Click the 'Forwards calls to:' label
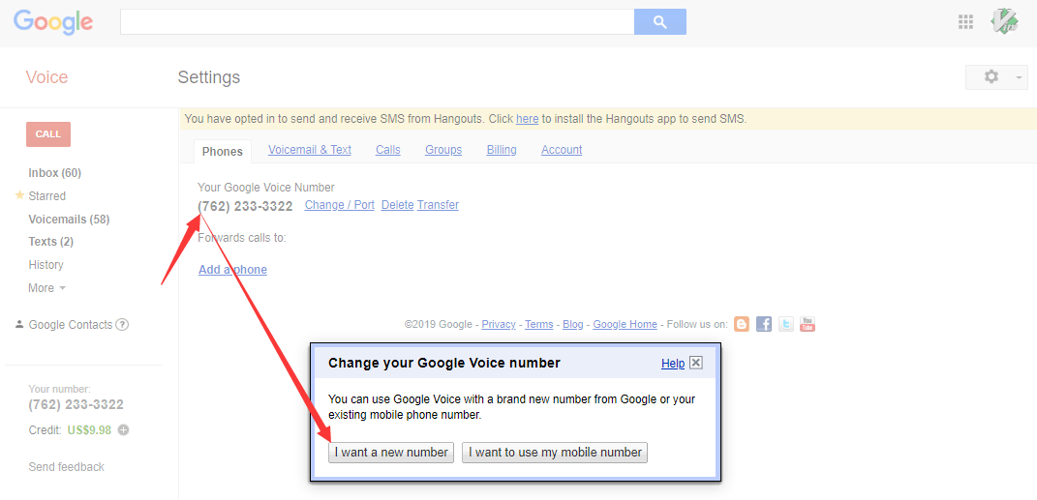This screenshot has width=1037, height=500. click(x=242, y=238)
